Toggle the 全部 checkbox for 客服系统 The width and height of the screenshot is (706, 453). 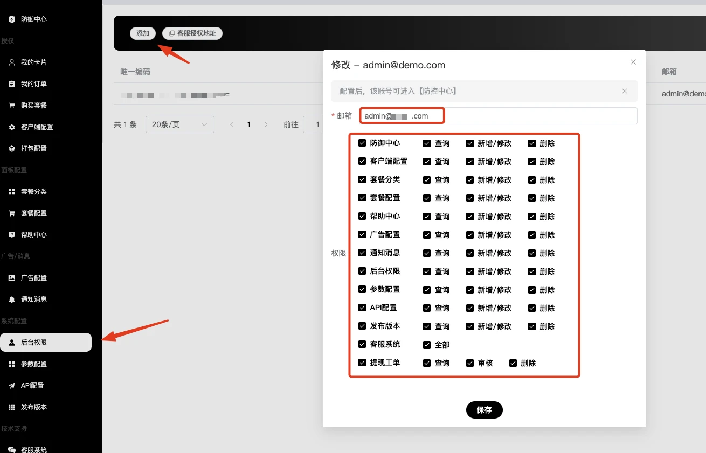(x=427, y=345)
